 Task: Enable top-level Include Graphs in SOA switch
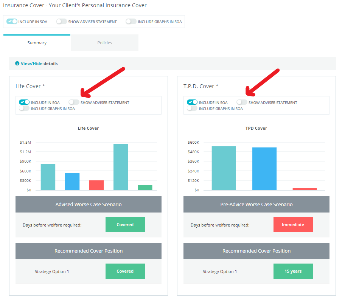click(x=131, y=22)
